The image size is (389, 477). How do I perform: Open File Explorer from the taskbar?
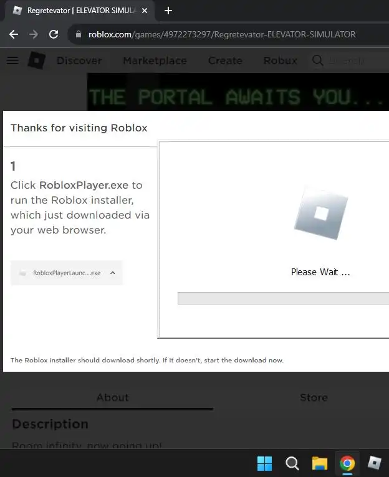click(x=320, y=463)
